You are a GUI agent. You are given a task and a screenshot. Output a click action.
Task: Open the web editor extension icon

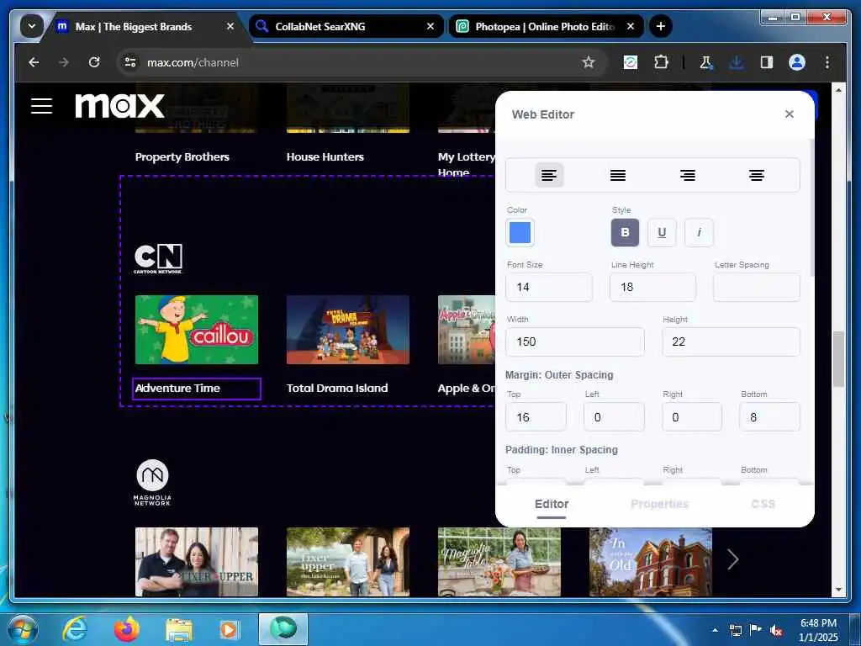pyautogui.click(x=631, y=62)
